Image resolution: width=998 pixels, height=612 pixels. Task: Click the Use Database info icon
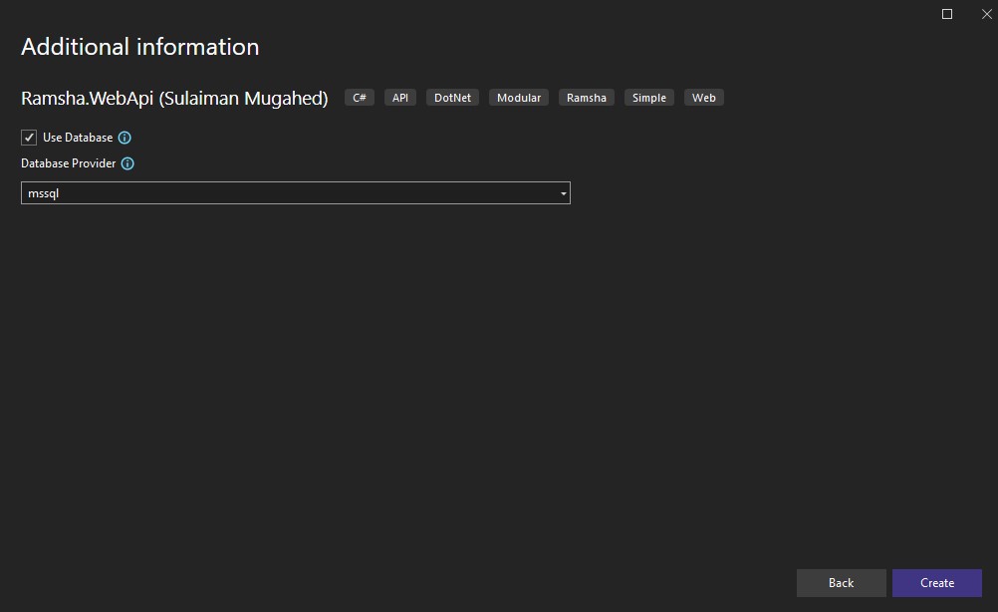point(124,138)
